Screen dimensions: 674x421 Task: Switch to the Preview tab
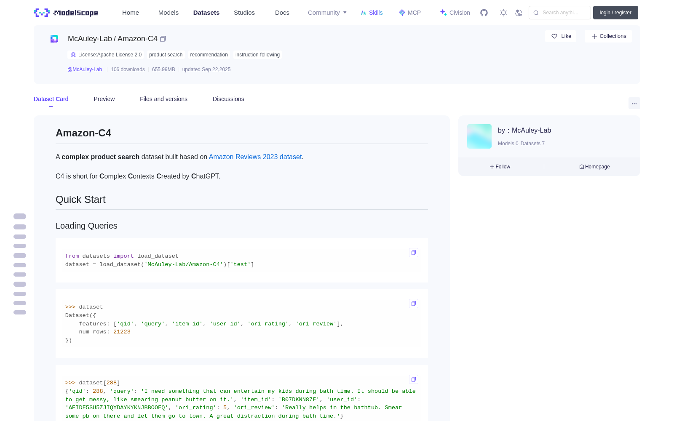pyautogui.click(x=104, y=99)
